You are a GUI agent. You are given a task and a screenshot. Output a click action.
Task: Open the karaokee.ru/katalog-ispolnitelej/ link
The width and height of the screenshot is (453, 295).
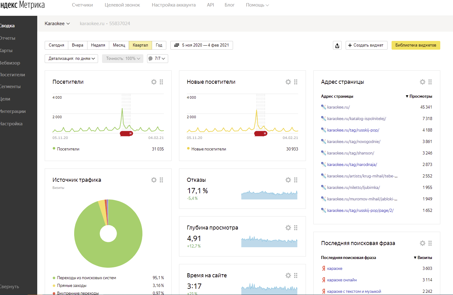point(357,118)
